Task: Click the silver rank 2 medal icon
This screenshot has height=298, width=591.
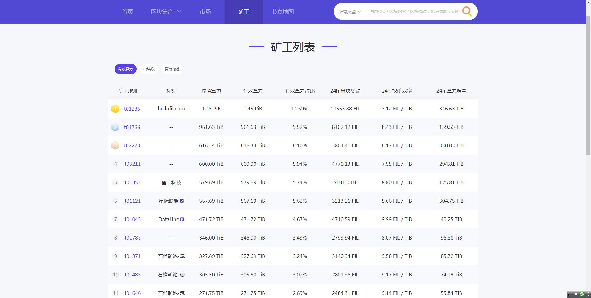Action: 115,127
